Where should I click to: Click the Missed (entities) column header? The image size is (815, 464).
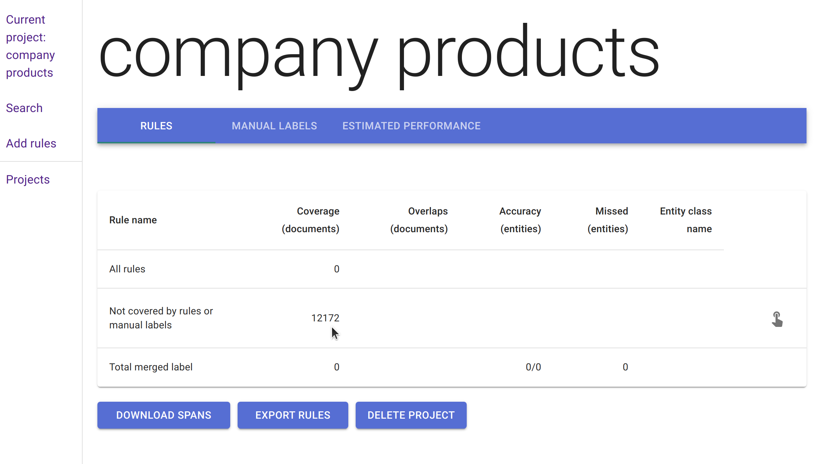tap(608, 220)
